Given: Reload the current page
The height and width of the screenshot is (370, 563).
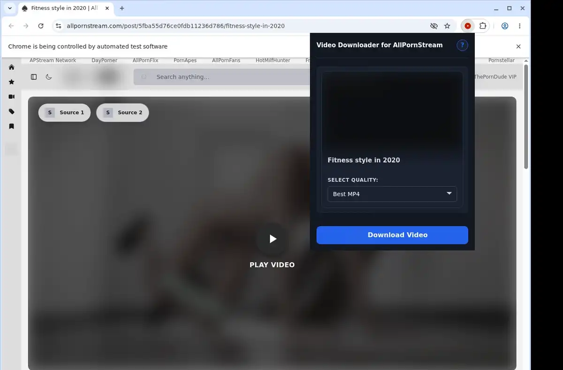Looking at the screenshot, I should tap(41, 26).
